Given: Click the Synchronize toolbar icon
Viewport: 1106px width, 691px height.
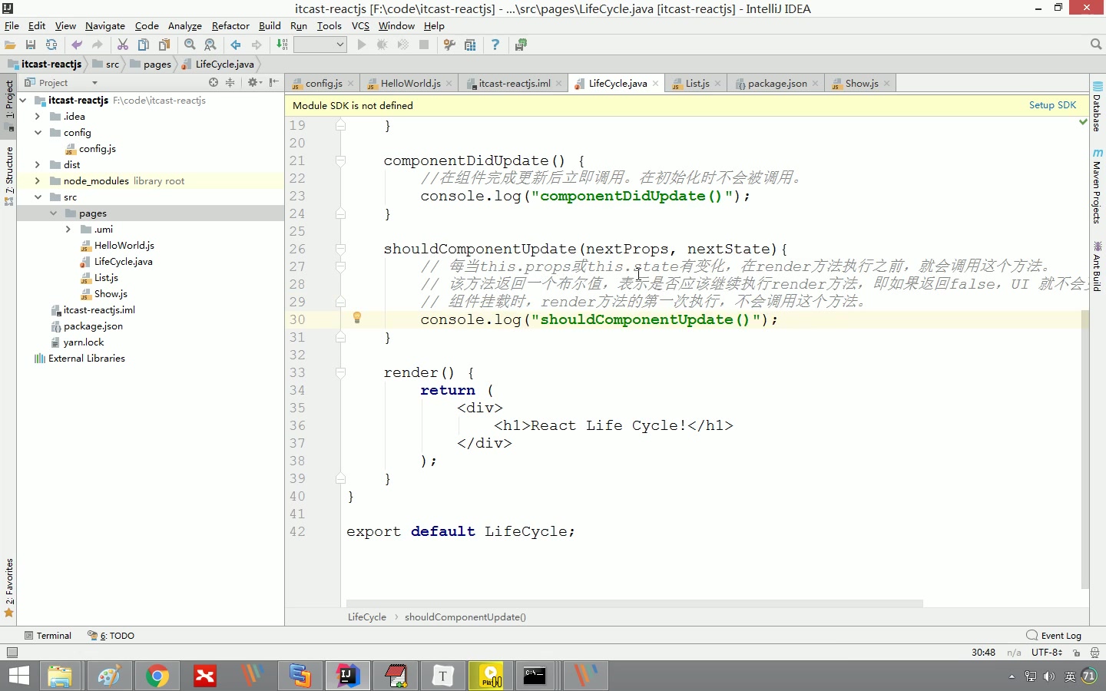Looking at the screenshot, I should click(51, 45).
